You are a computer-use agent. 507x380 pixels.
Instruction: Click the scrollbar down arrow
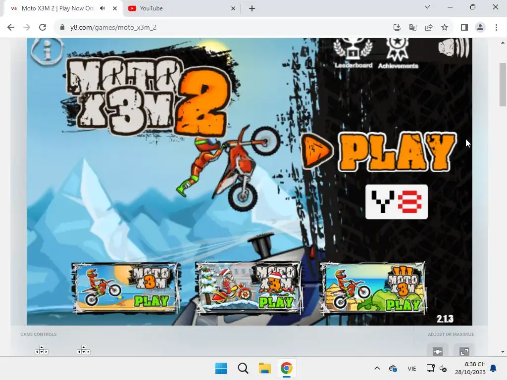coord(503,352)
